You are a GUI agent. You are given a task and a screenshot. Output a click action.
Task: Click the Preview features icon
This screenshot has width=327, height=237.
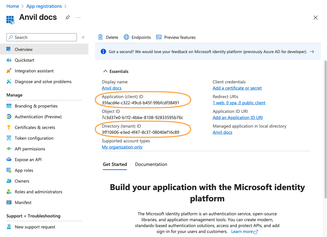pyautogui.click(x=159, y=37)
